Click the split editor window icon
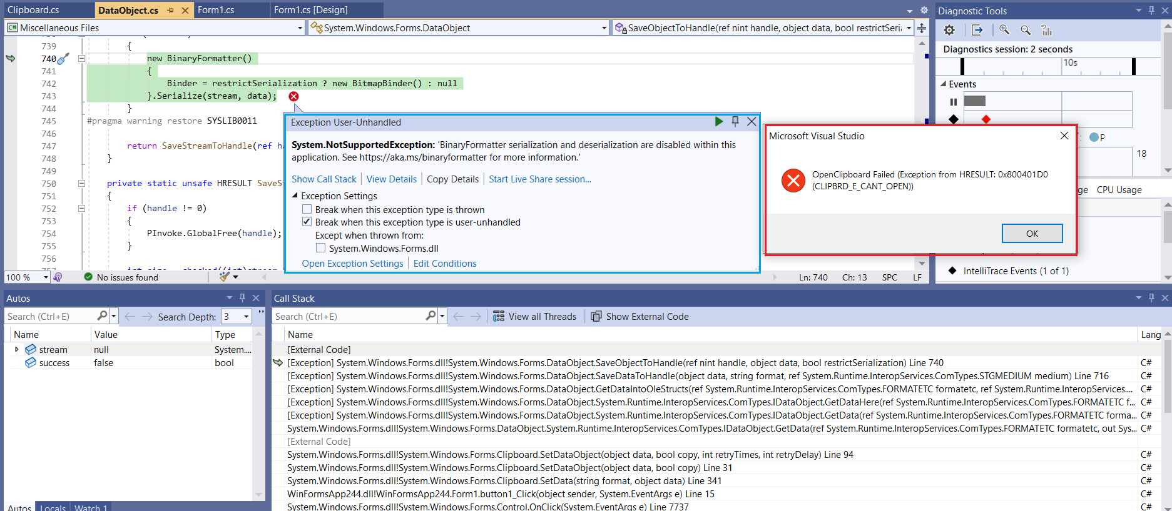 (x=922, y=28)
